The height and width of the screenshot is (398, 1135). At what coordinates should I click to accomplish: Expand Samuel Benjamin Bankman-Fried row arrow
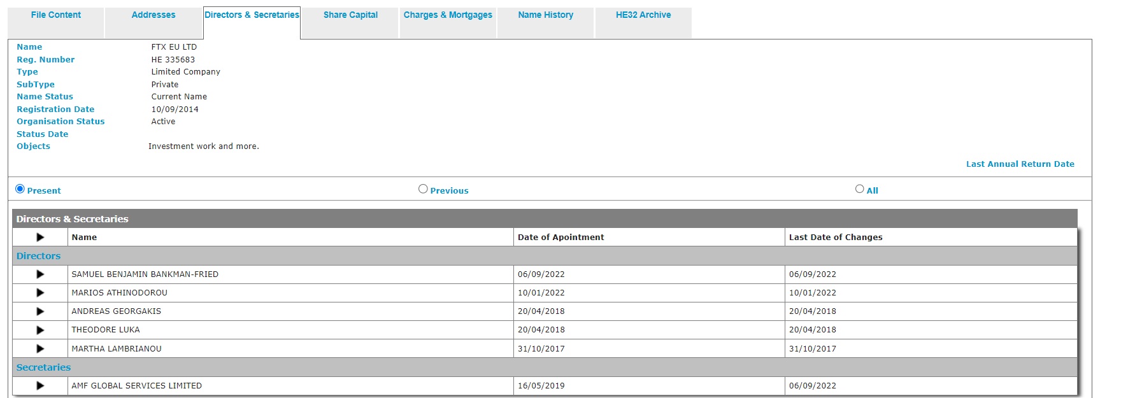click(40, 274)
